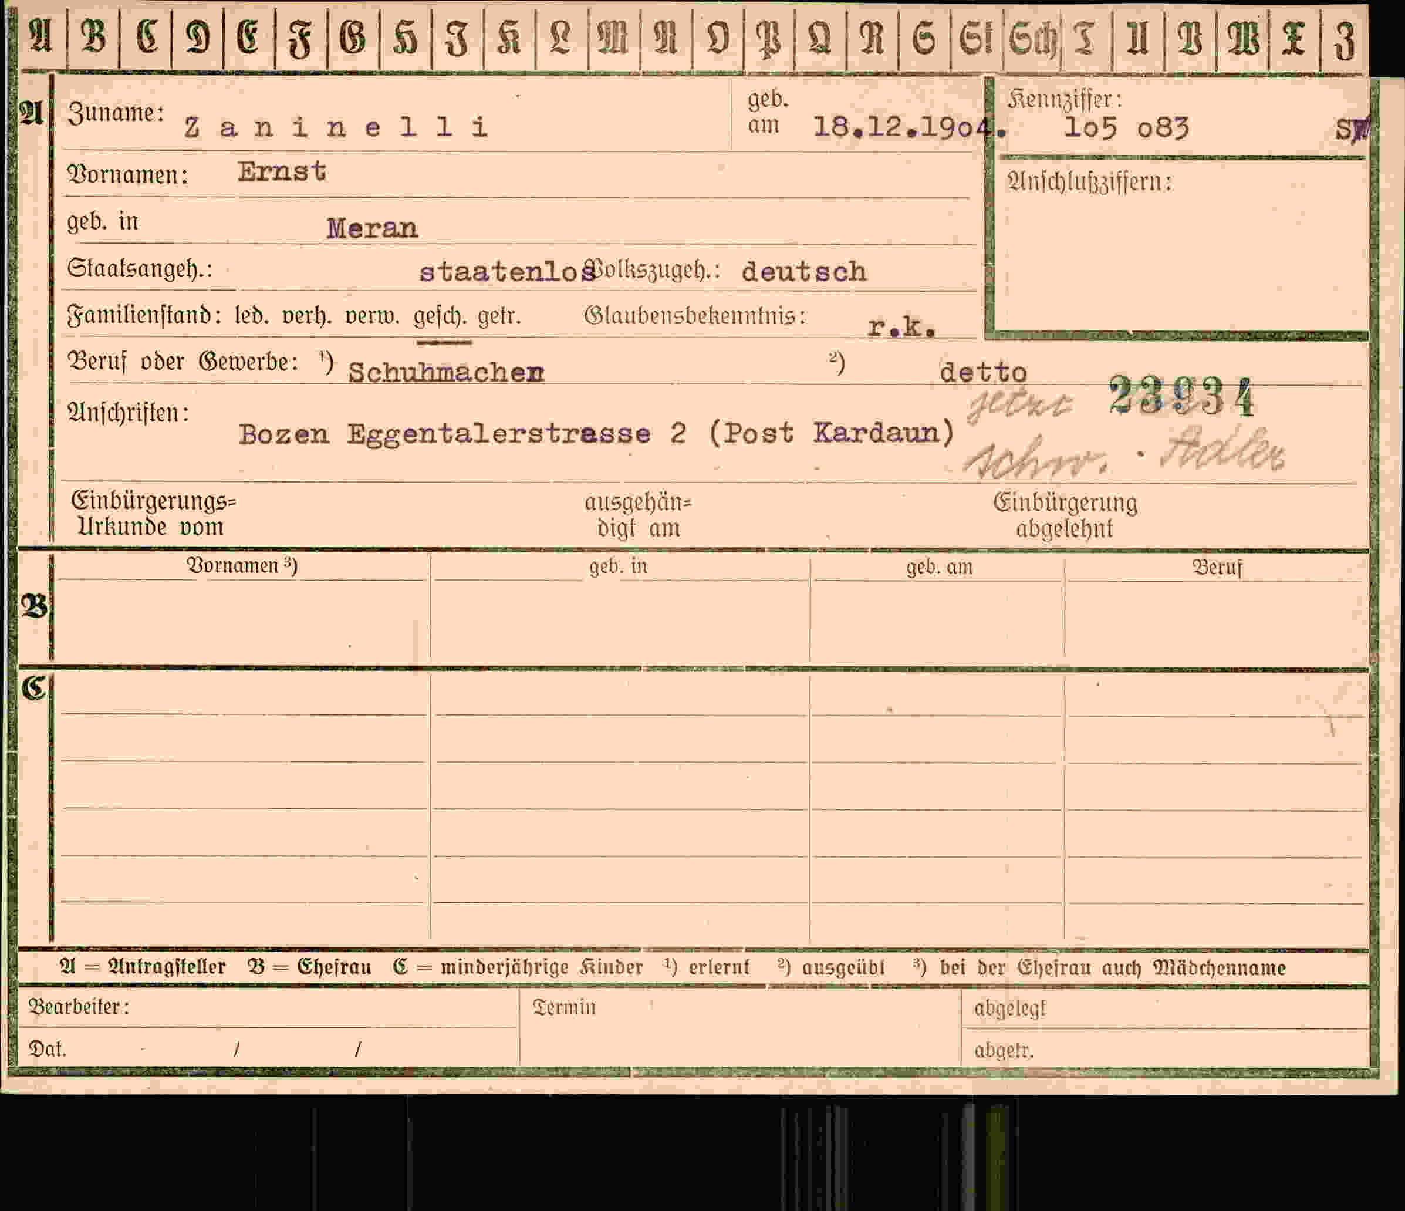The height and width of the screenshot is (1211, 1405).
Task: Click the 'Einbürgerungs-Urkunde vom' label
Action: click(153, 514)
